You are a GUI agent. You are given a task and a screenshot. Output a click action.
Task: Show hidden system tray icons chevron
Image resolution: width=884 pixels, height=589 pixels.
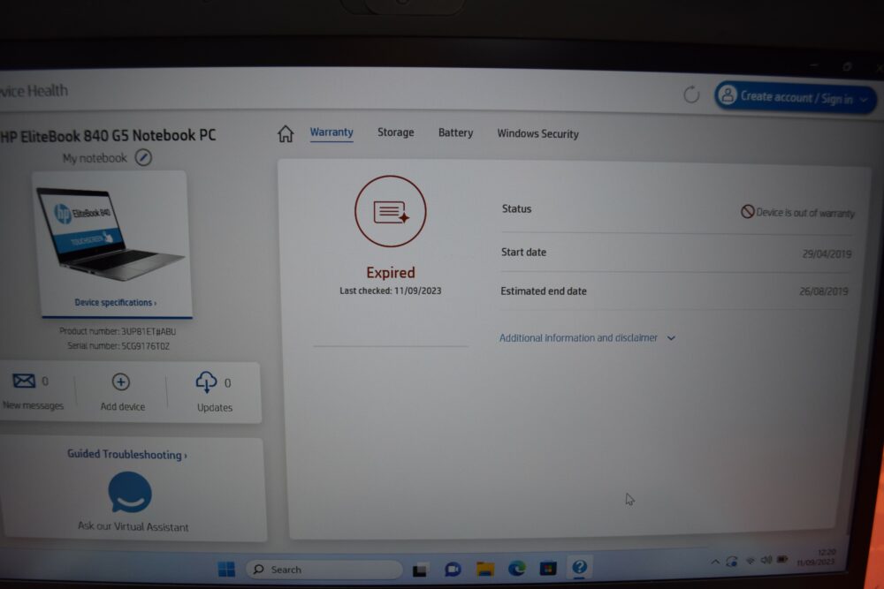click(715, 562)
